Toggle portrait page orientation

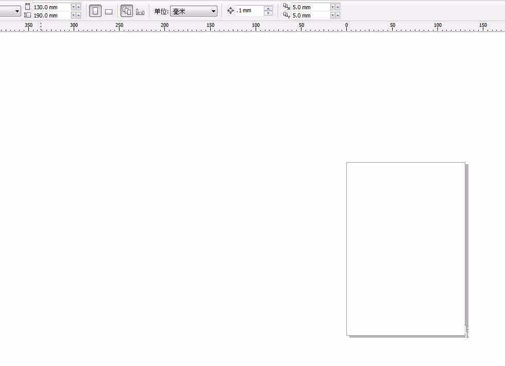point(96,10)
